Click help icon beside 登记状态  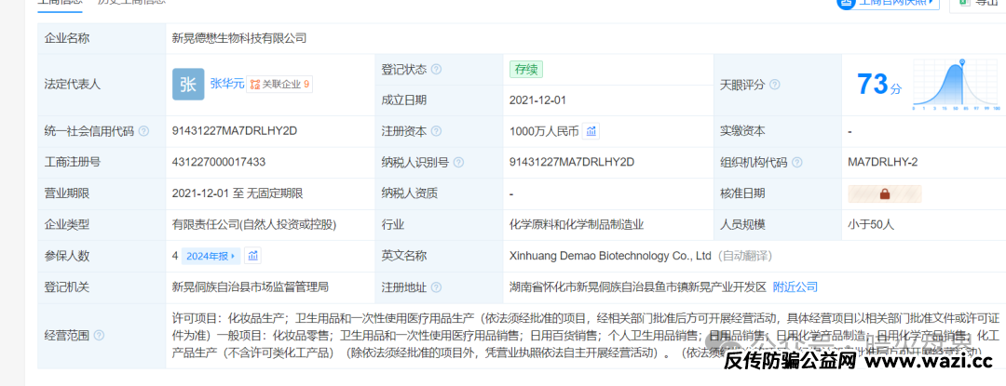pyautogui.click(x=436, y=69)
